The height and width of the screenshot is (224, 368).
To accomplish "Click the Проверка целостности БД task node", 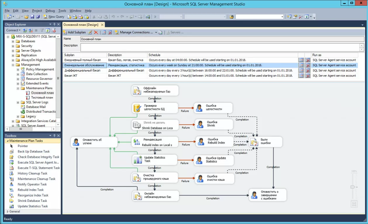I will [x=155, y=108].
